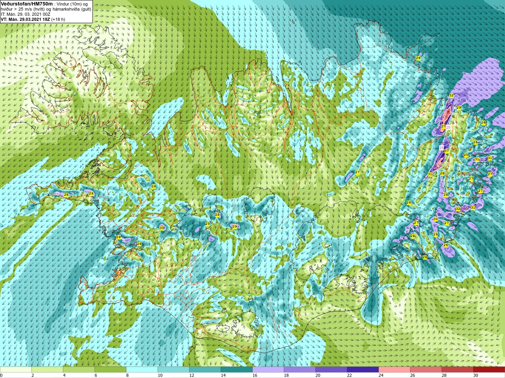The image size is (505, 378).
Task: Click the 8–10 m/s pale cyan legend swatch
Action: click(142, 370)
